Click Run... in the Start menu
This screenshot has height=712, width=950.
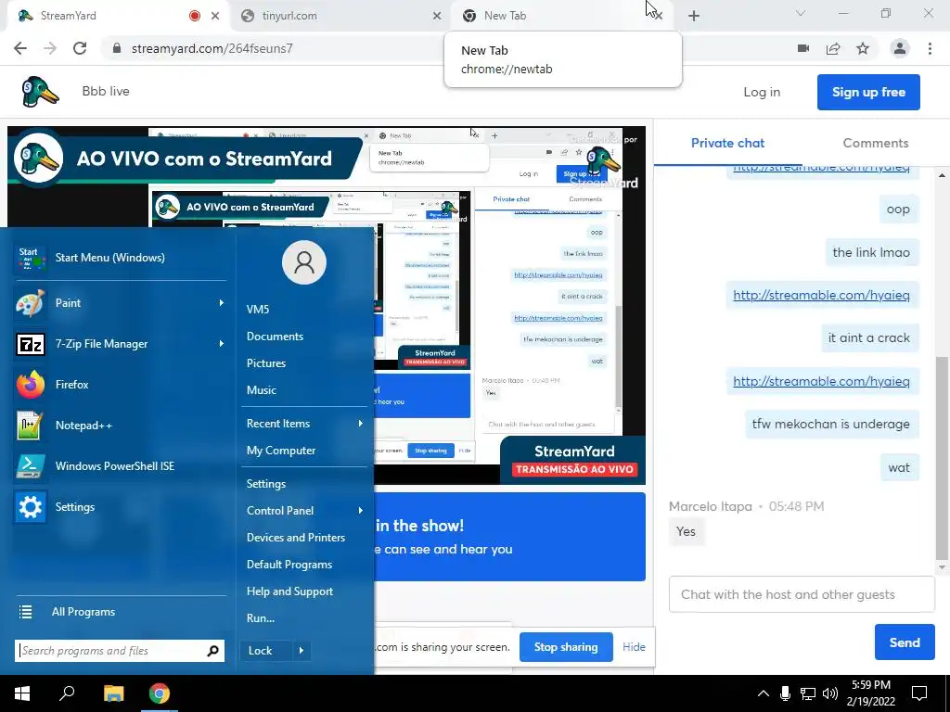tap(261, 618)
